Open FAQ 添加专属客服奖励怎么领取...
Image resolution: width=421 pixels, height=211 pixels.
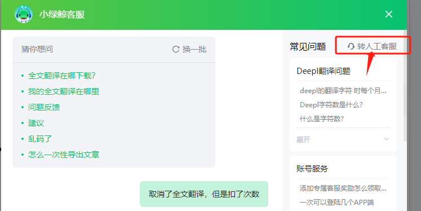343,188
